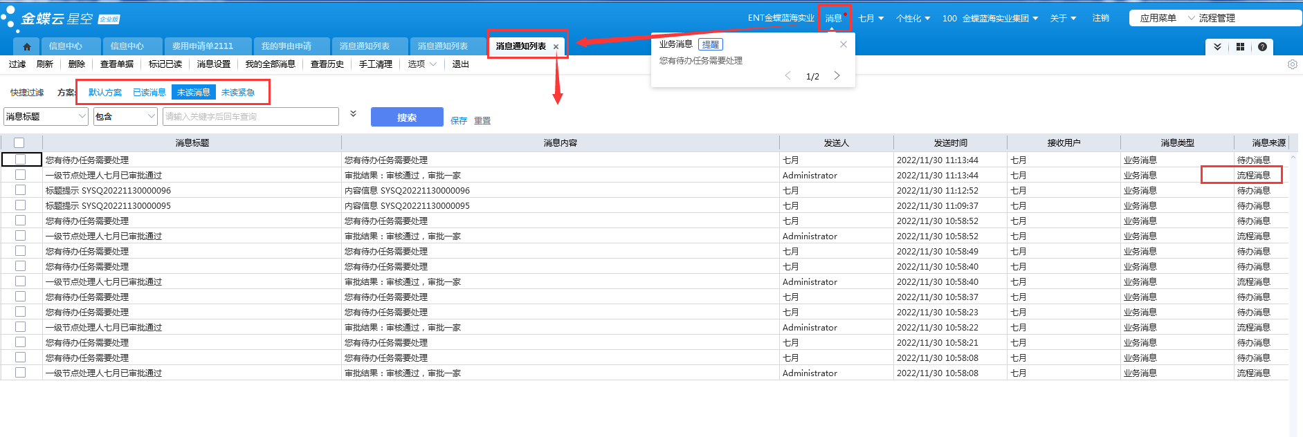The width and height of the screenshot is (1303, 437).
Task: Check the first row 您有待办任务需要处理 checkbox
Action: tap(20, 160)
